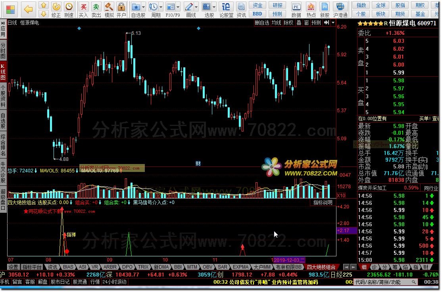Expand the 画线 dropdown arrow
Screen dimensions: 442x292
click(196, 7)
